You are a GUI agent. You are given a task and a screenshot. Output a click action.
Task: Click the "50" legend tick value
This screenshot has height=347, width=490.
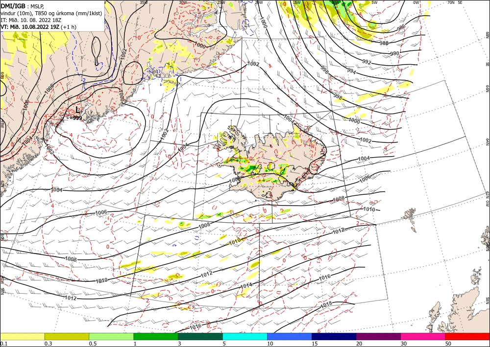coord(448,344)
